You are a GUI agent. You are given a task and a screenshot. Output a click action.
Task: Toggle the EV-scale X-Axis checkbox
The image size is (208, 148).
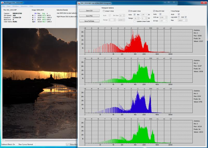pyautogui.click(x=129, y=11)
